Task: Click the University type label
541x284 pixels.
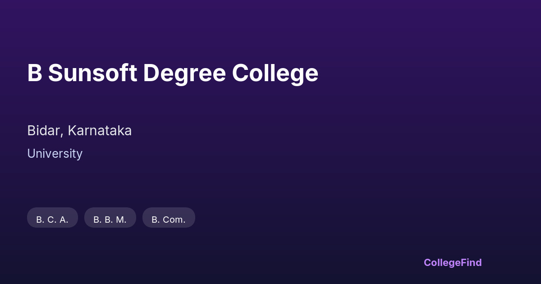Action: click(55, 154)
